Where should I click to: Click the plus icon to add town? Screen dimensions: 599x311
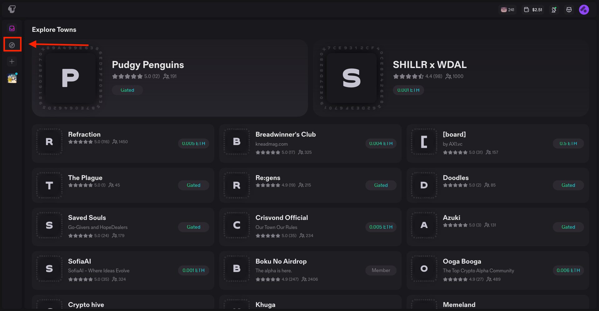coord(12,61)
